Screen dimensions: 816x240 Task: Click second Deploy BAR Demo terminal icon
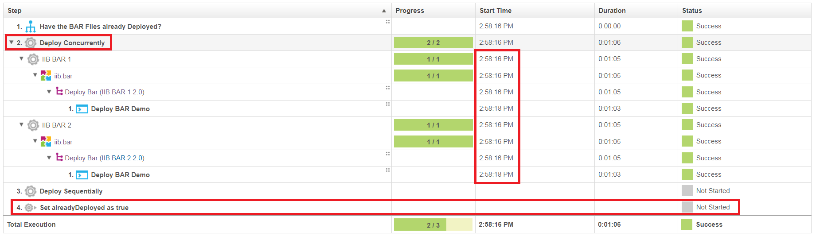(82, 175)
